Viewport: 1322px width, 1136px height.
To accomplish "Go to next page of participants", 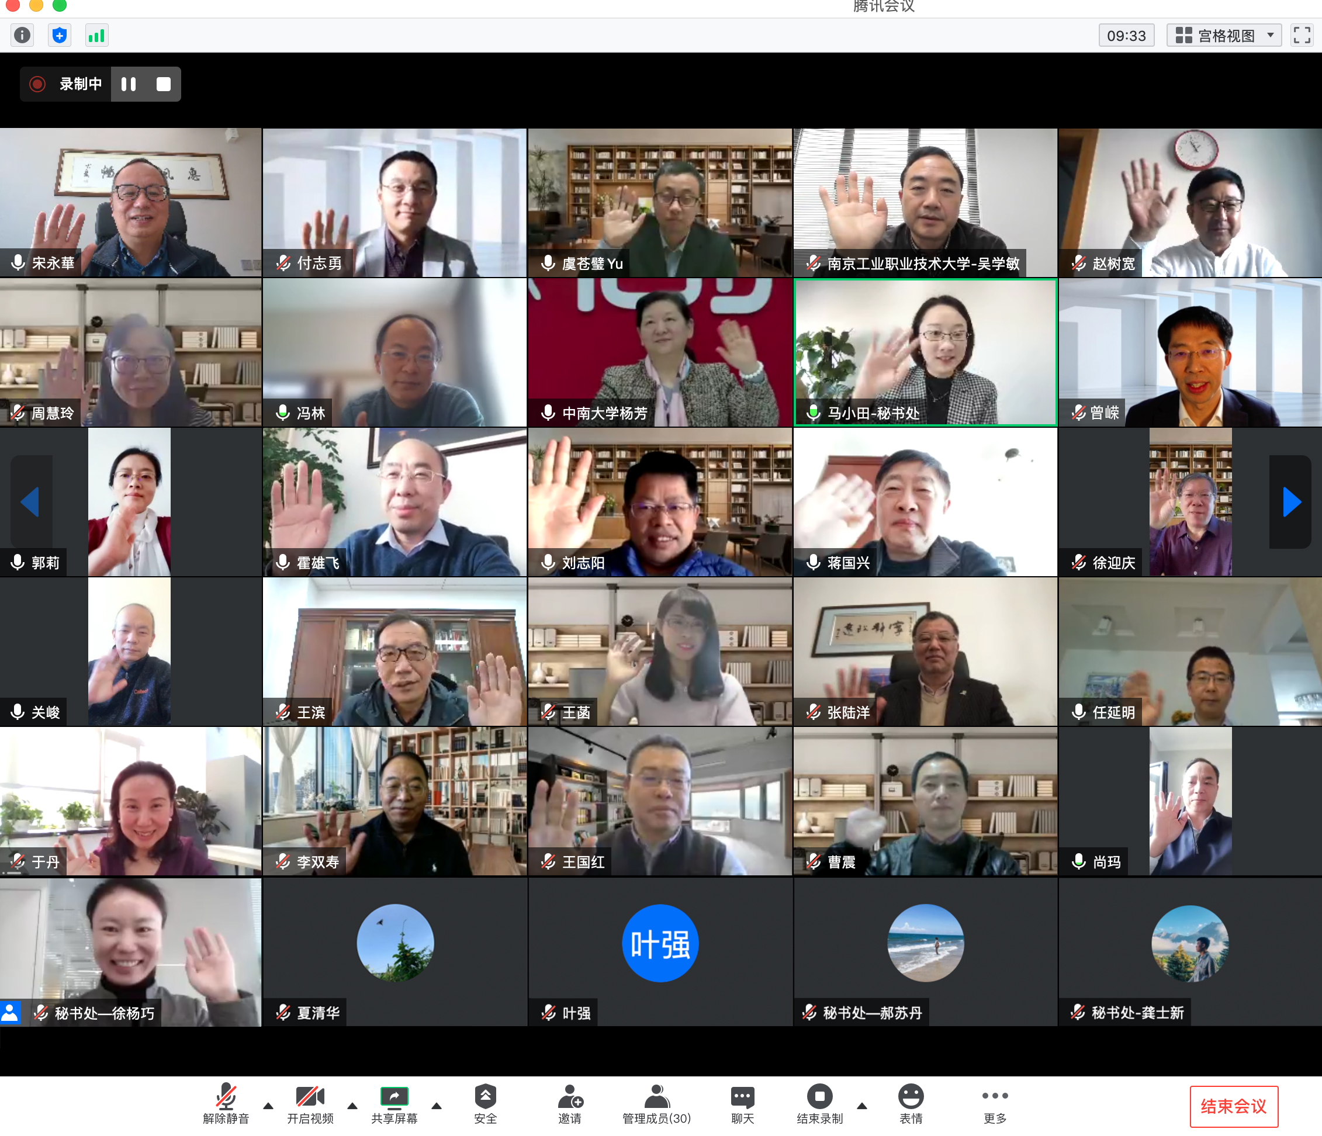I will (1291, 501).
